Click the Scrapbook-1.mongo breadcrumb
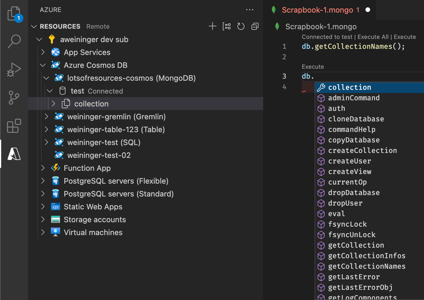Viewport: 424px width, 300px height. pyautogui.click(x=321, y=27)
